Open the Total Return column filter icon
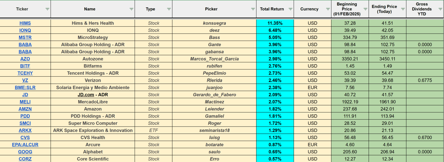The width and height of the screenshot is (444, 162). (x=290, y=9)
